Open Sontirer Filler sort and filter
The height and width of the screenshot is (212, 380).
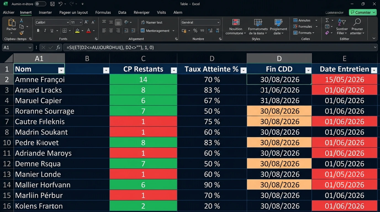pos(342,27)
